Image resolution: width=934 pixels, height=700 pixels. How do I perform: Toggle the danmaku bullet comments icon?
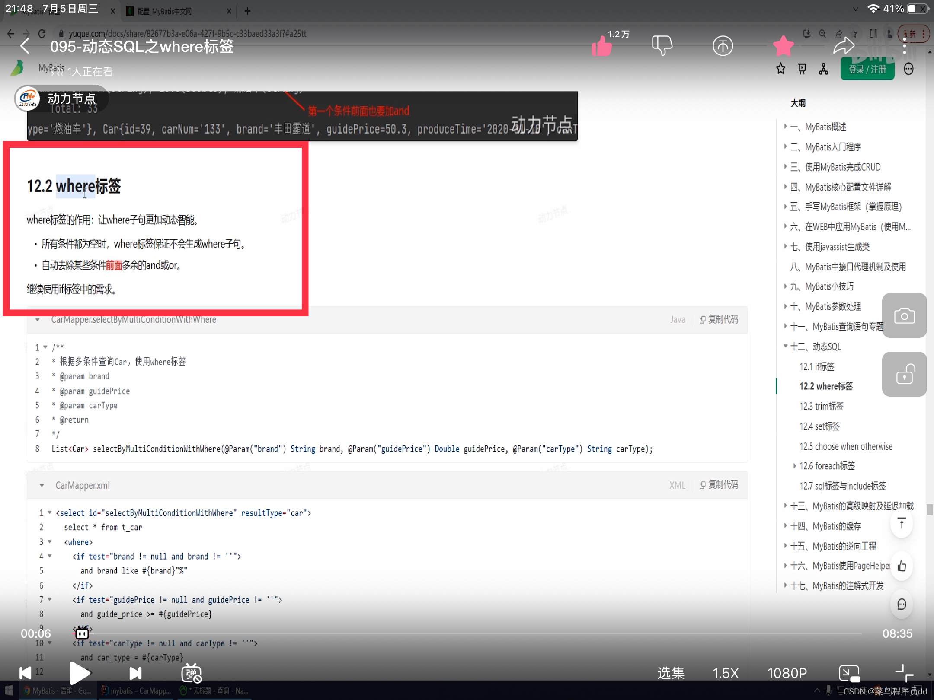click(191, 673)
